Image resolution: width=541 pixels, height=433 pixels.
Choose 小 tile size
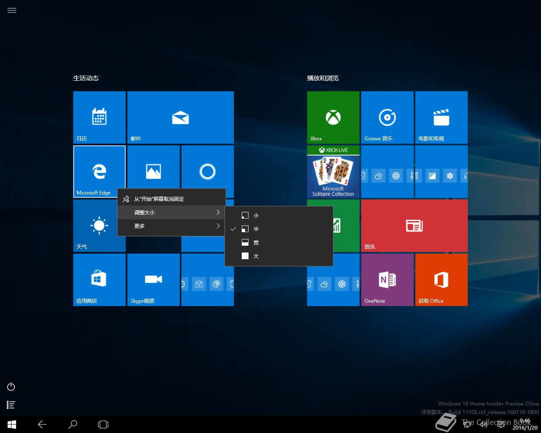tap(279, 215)
